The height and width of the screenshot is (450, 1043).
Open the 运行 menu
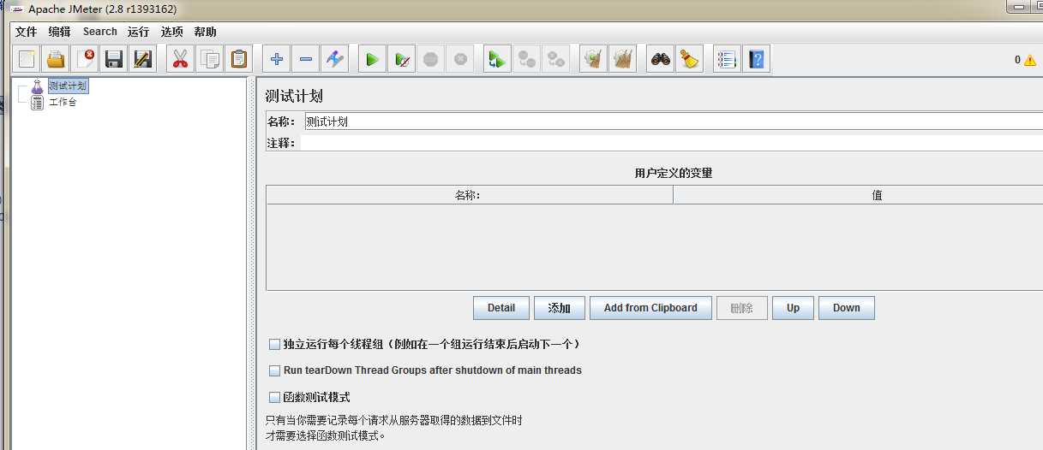[x=138, y=32]
